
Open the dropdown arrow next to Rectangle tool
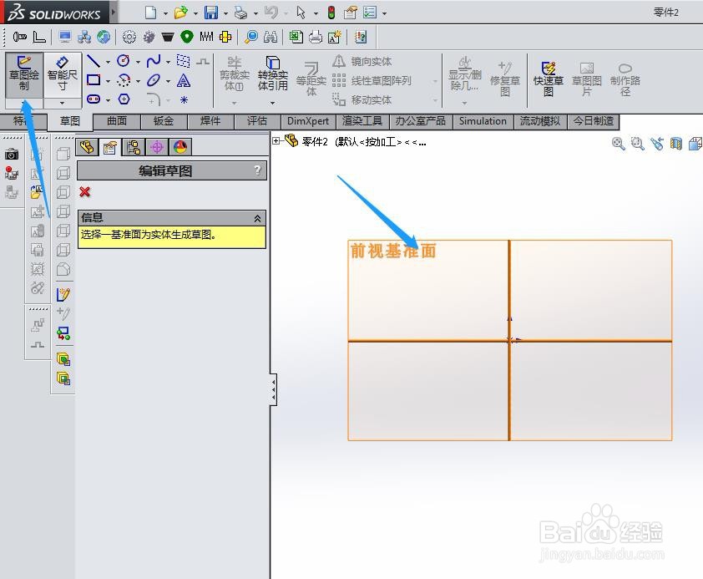(x=108, y=81)
